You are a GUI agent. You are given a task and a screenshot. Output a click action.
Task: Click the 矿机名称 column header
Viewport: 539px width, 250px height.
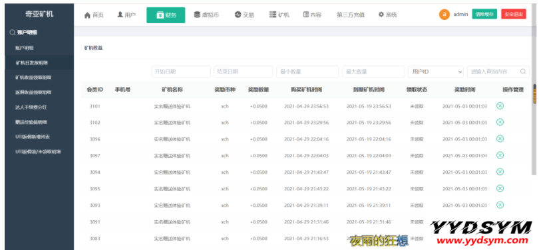(x=172, y=90)
